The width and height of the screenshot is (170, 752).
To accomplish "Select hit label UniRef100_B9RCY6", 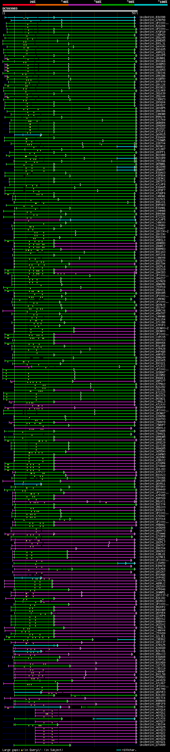I will [152, 311].
